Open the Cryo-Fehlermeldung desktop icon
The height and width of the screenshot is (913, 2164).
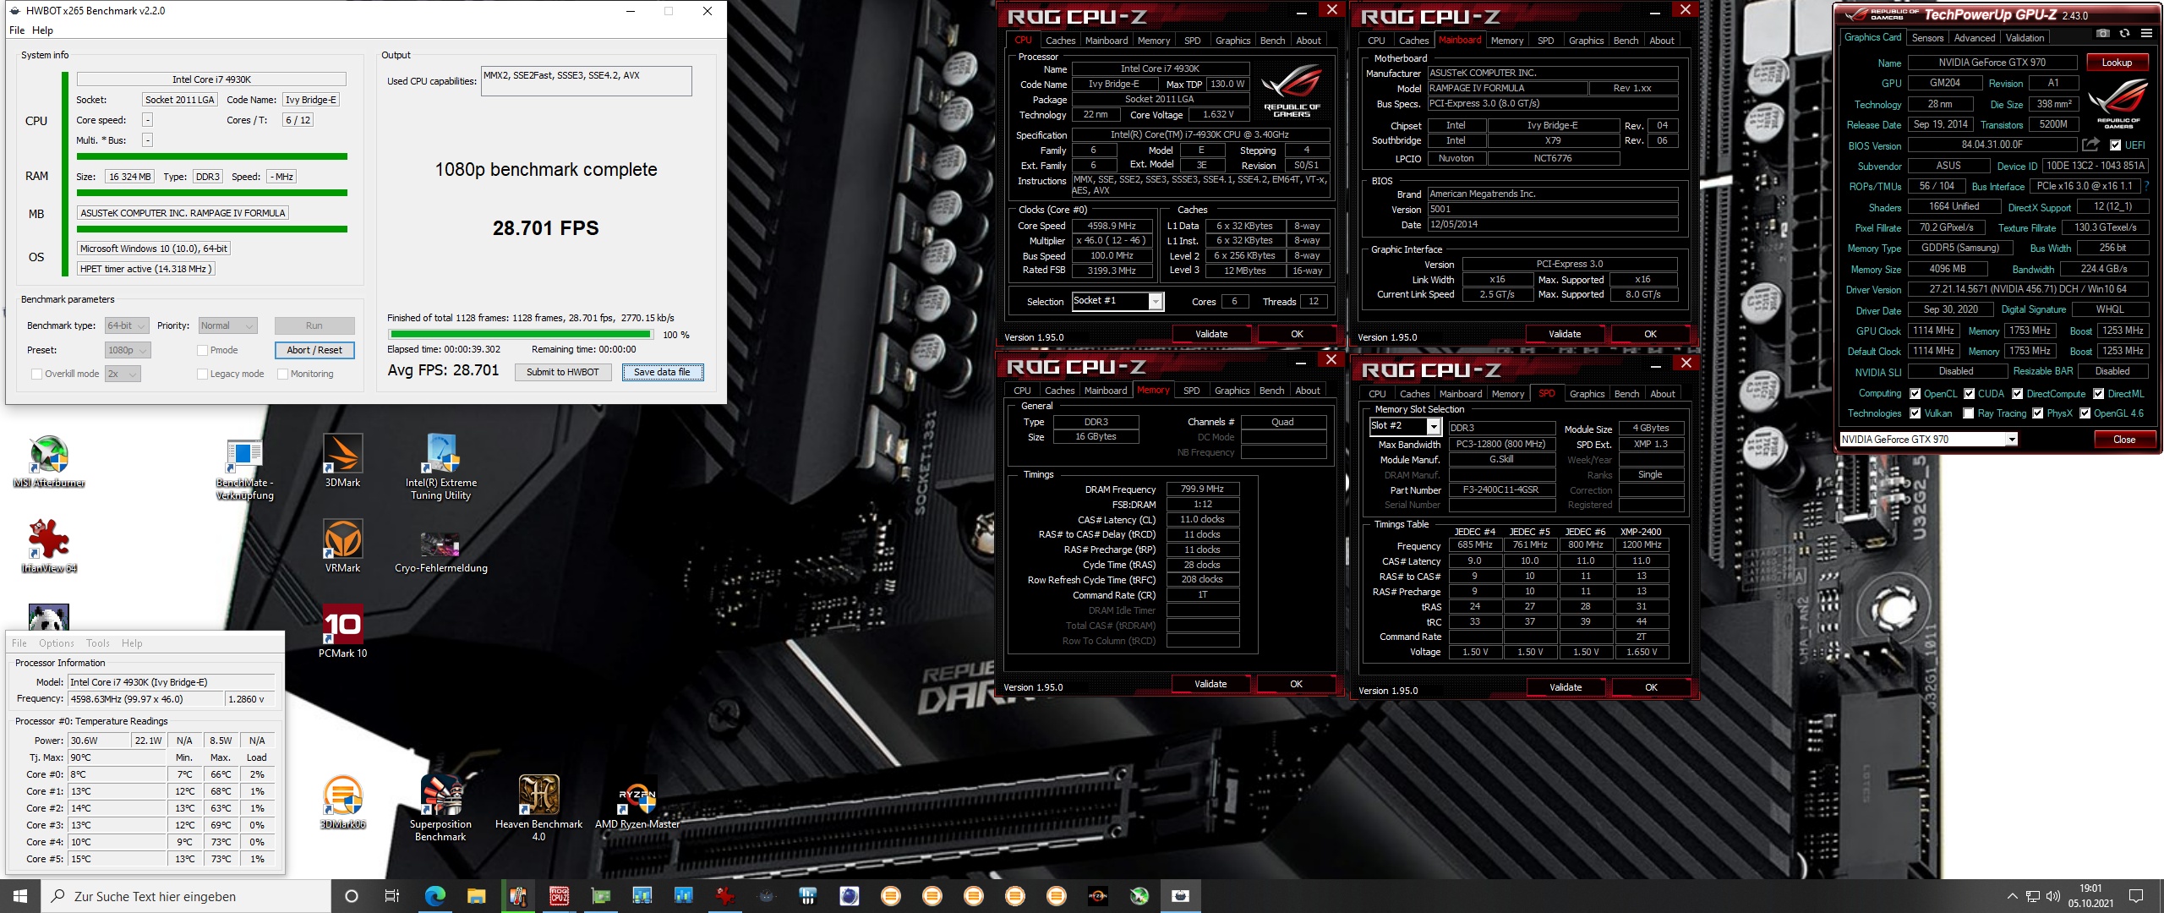(440, 551)
